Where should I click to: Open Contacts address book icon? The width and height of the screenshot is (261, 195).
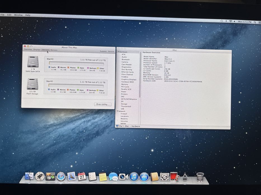pyautogui.click(x=154, y=177)
